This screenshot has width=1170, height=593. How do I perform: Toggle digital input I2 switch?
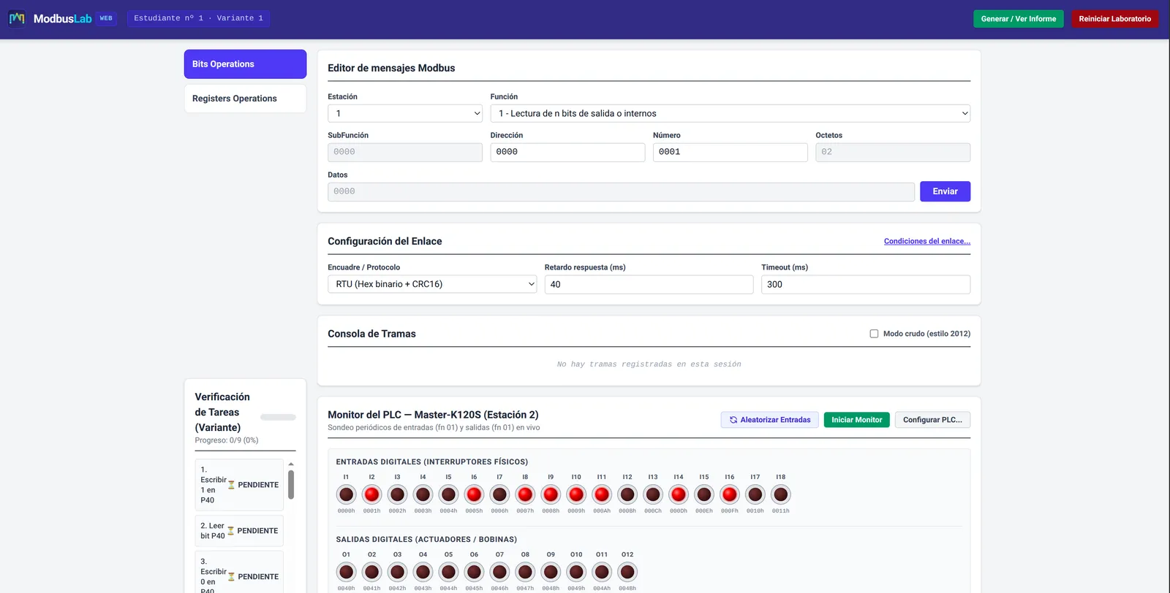click(372, 494)
